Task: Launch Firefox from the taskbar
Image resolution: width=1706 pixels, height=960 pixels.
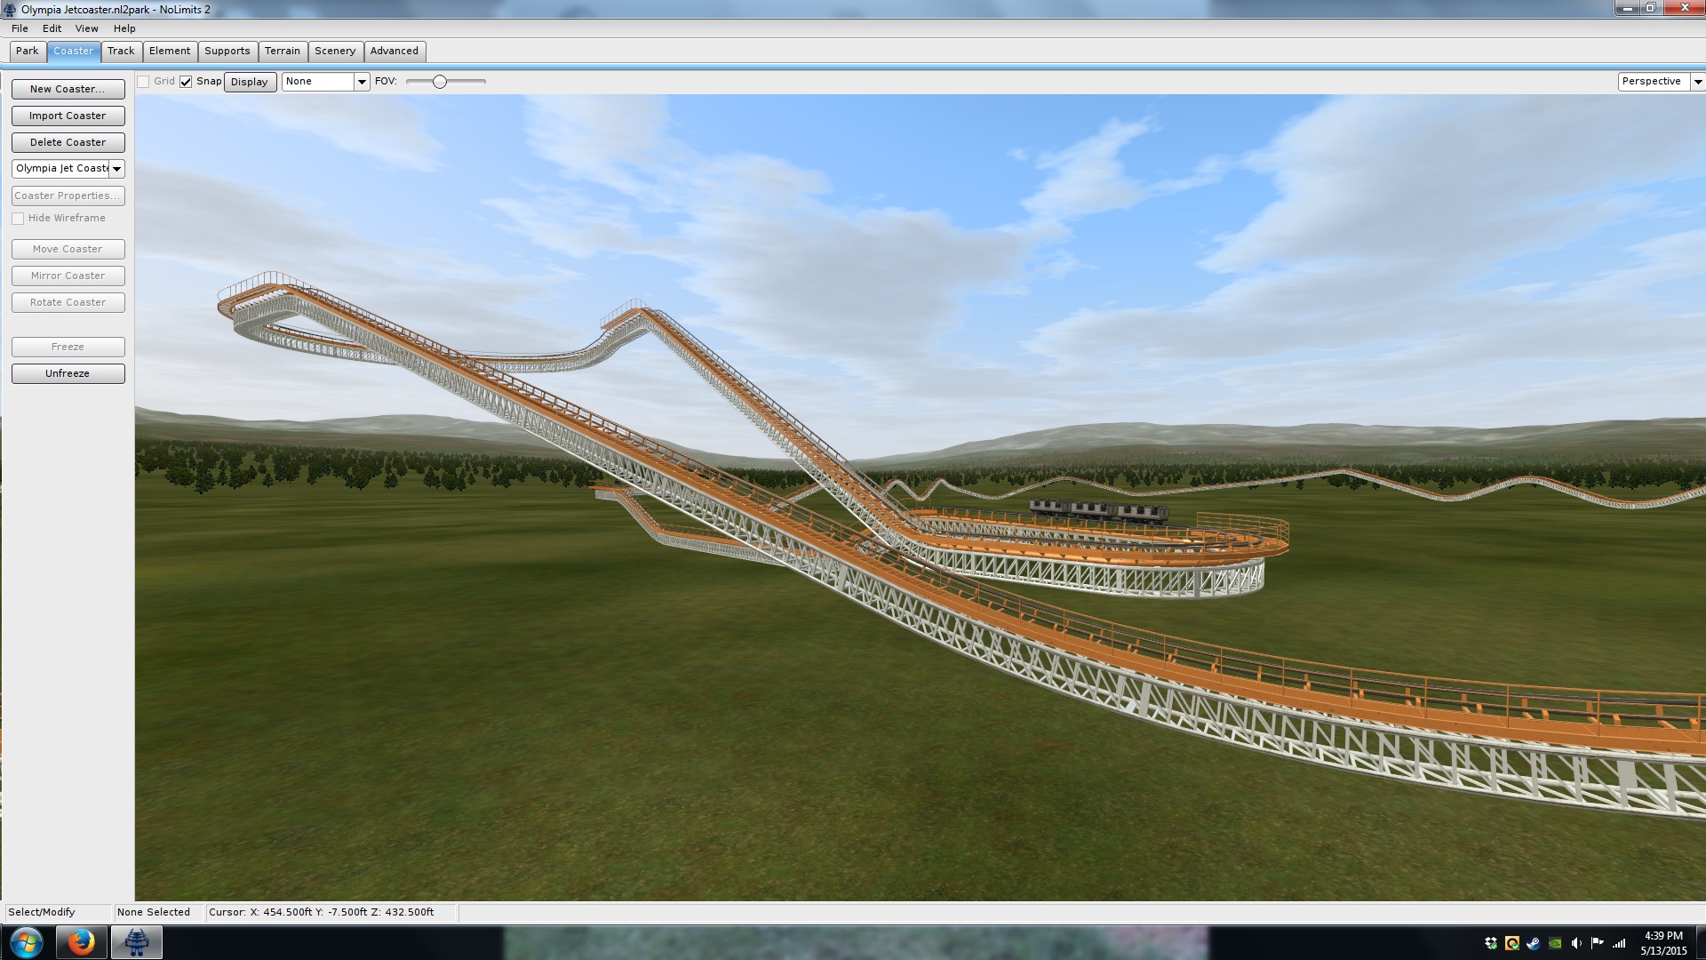Action: click(x=81, y=942)
